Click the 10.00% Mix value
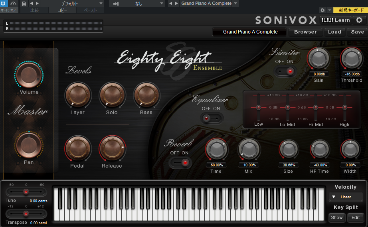This screenshot has height=227, width=368. coord(249,165)
